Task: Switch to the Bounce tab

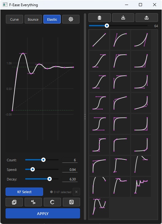Action: [33, 19]
